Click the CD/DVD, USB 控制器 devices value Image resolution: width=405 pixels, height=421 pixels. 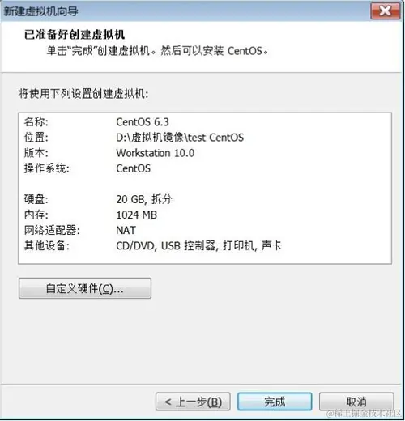tap(198, 245)
